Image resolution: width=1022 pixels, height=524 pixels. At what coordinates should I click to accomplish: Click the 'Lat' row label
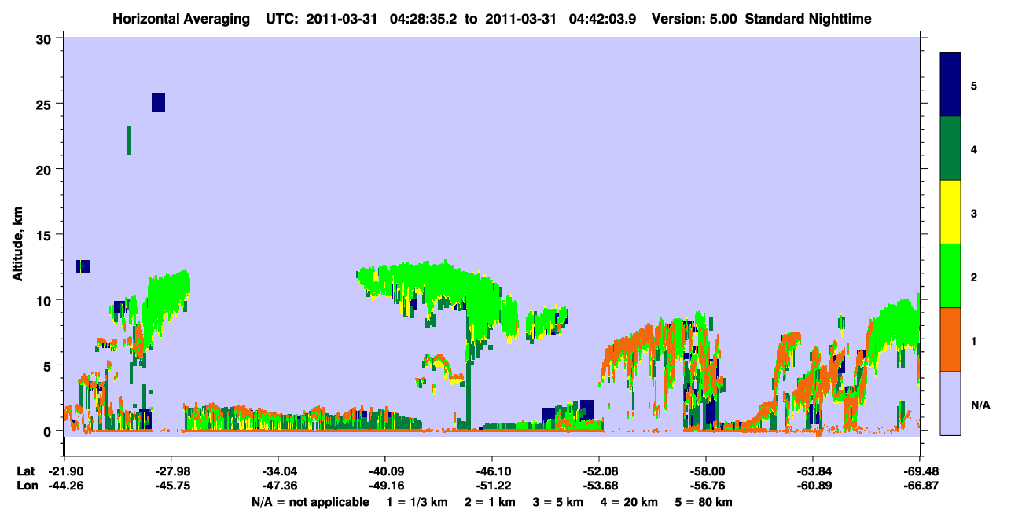(x=26, y=471)
